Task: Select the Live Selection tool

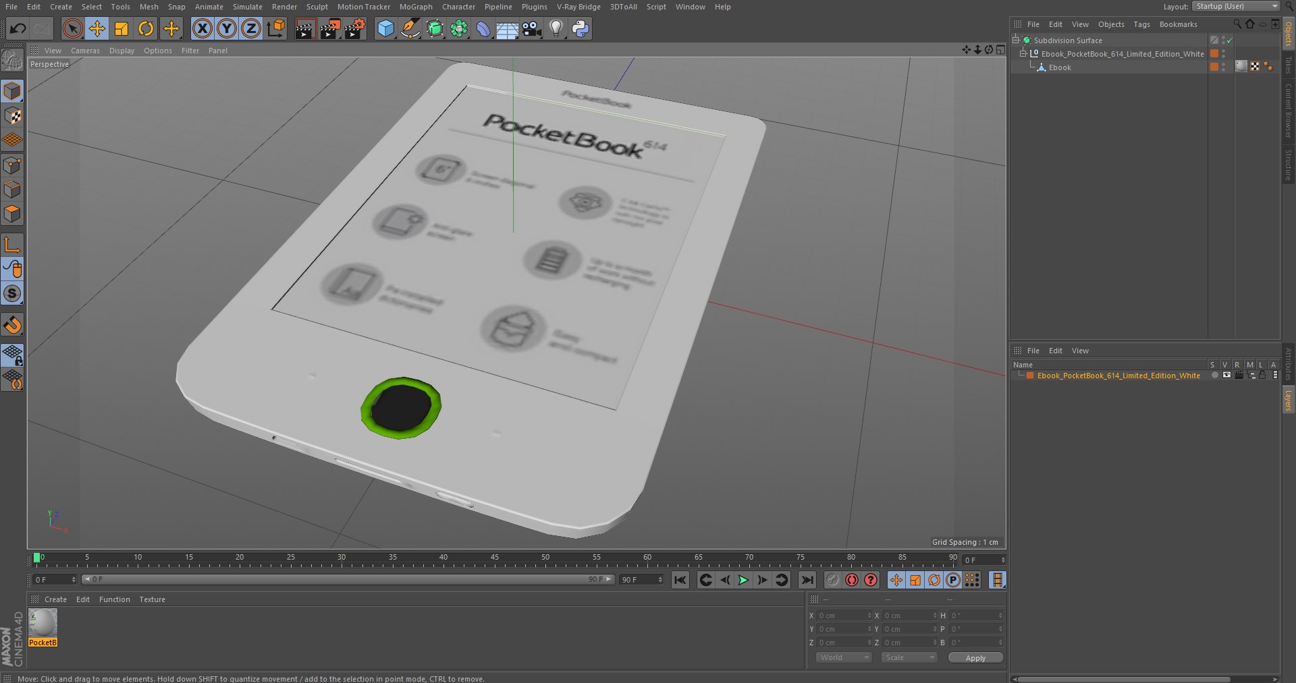Action: point(72,28)
